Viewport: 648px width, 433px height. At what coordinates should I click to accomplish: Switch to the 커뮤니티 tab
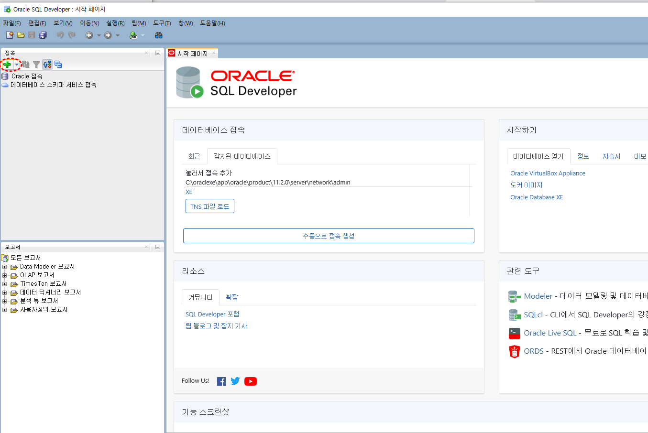click(x=200, y=297)
